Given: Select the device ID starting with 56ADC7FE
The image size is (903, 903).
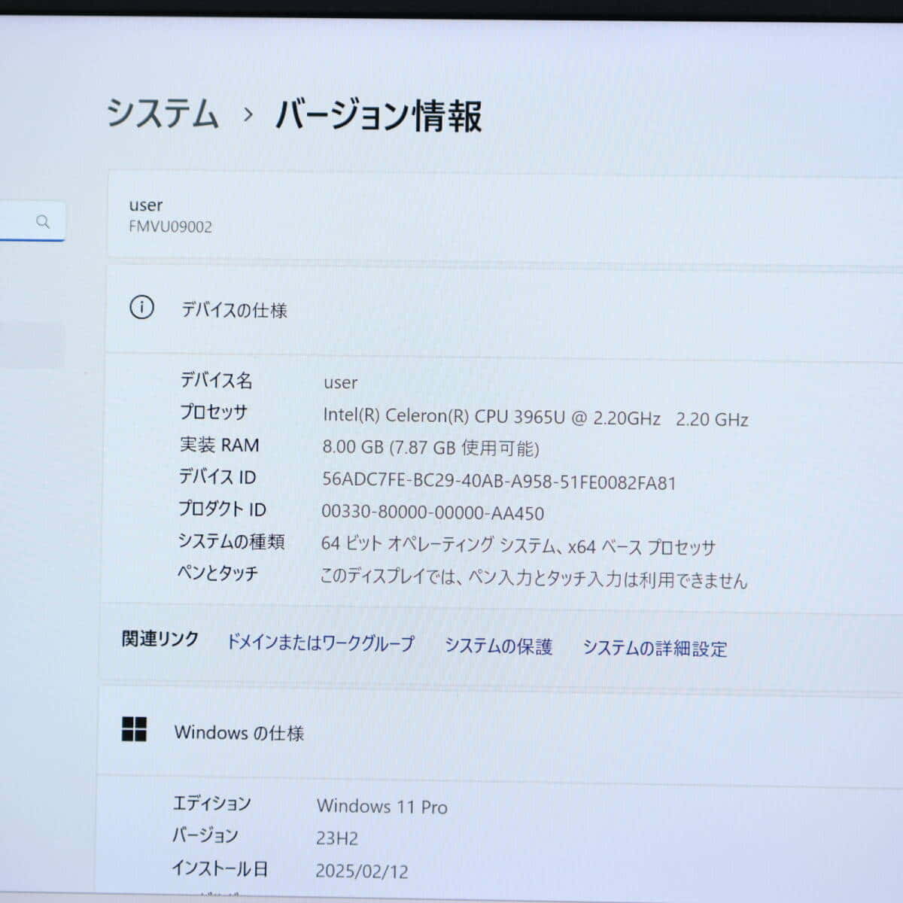Looking at the screenshot, I should [x=499, y=482].
